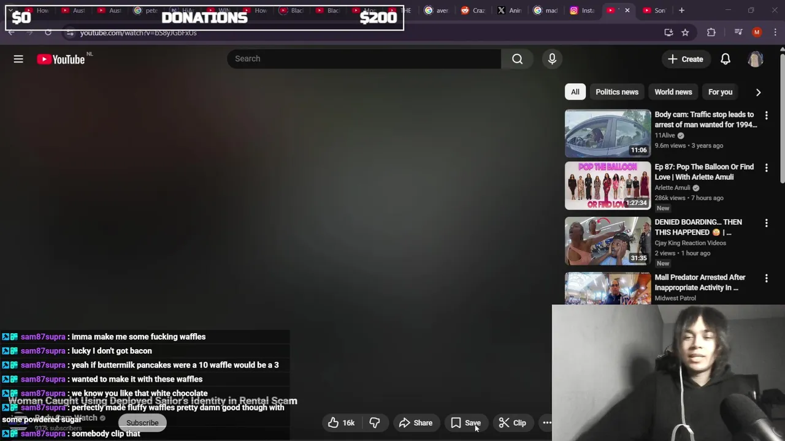This screenshot has height=441, width=785.
Task: Visit the Arlette Amuli channel
Action: (672, 187)
